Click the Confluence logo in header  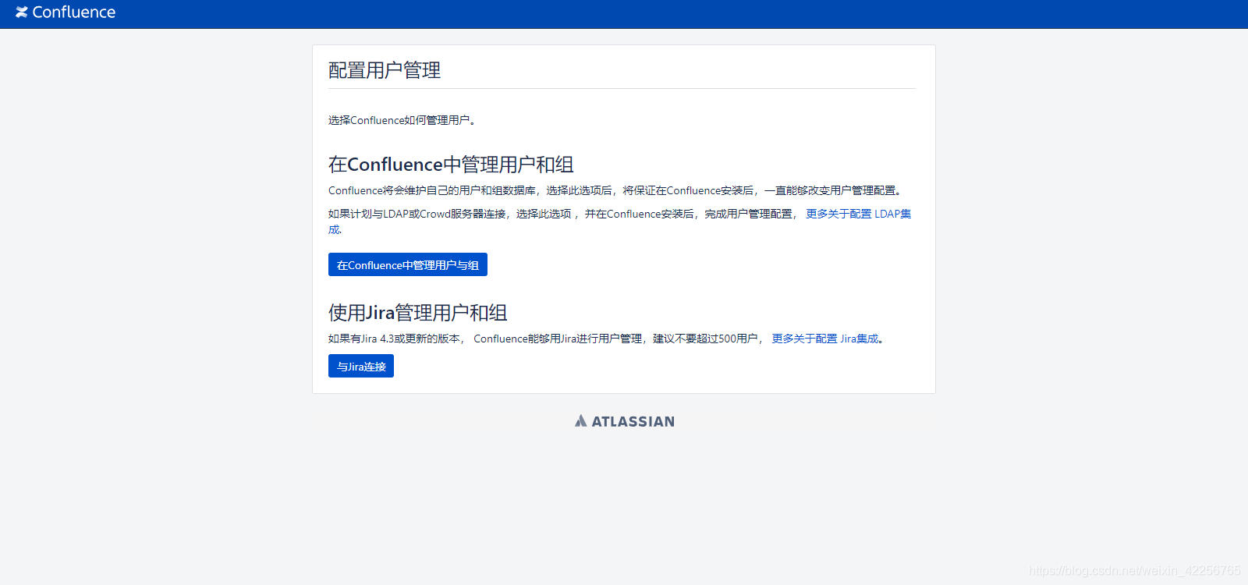[x=66, y=12]
